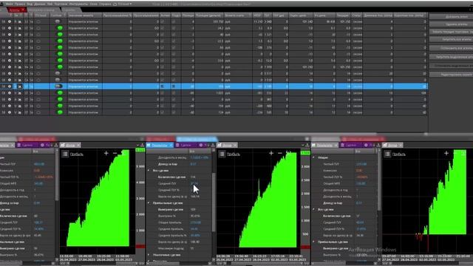Click the Запустить выделенные агенты button
This screenshot has width=473, height=266.
coord(451,57)
